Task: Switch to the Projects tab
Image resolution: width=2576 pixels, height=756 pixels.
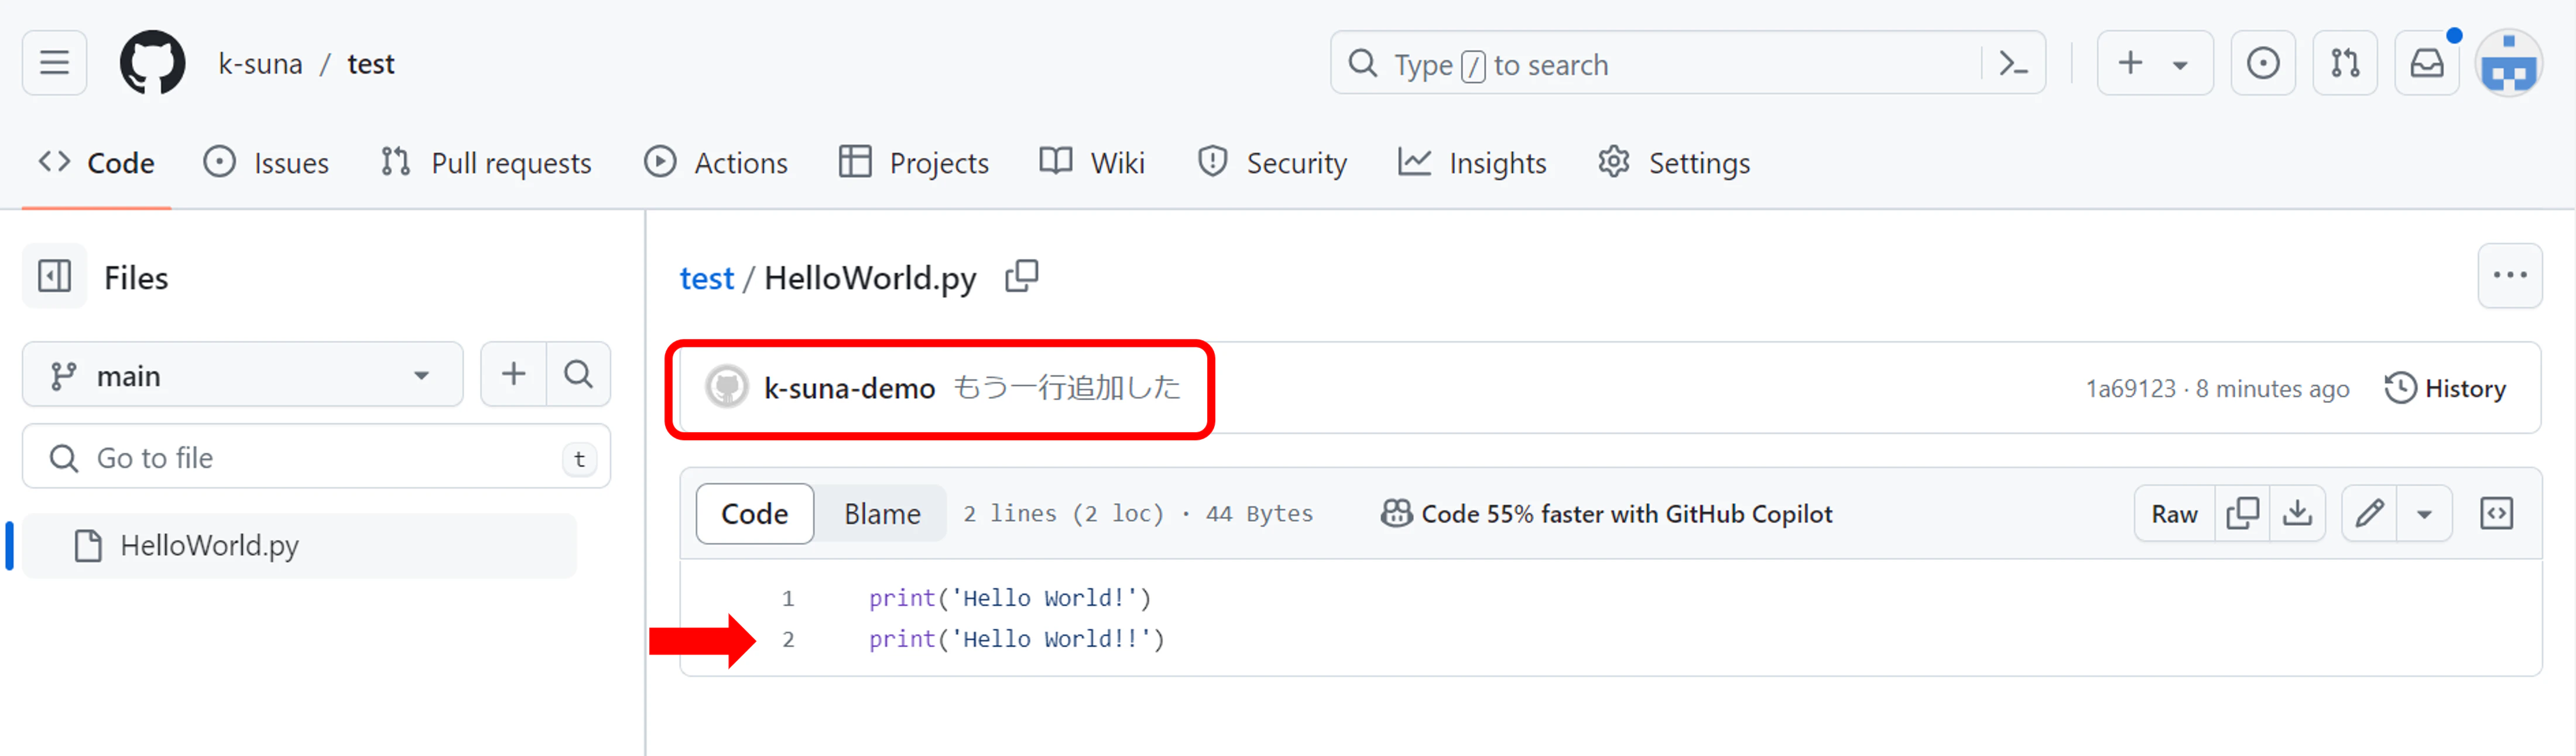Action: coord(914,163)
